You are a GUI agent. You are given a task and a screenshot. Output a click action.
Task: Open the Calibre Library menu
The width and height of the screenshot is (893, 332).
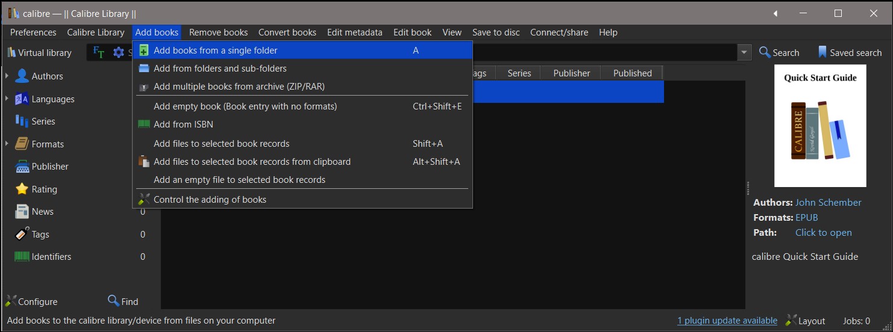[x=95, y=32]
